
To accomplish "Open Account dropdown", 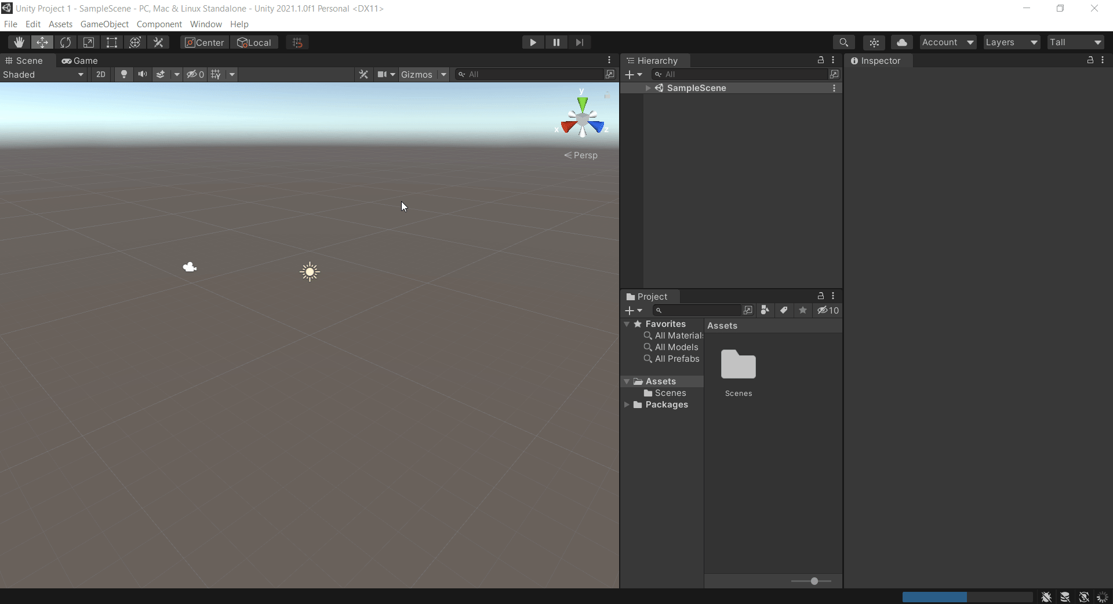I will click(x=948, y=42).
